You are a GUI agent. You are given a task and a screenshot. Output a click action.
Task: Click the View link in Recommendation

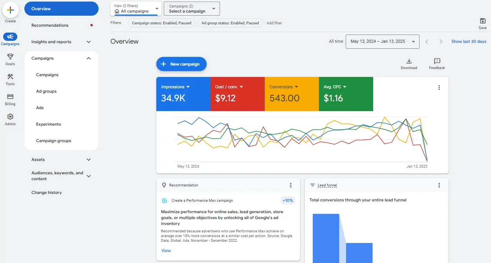(166, 250)
